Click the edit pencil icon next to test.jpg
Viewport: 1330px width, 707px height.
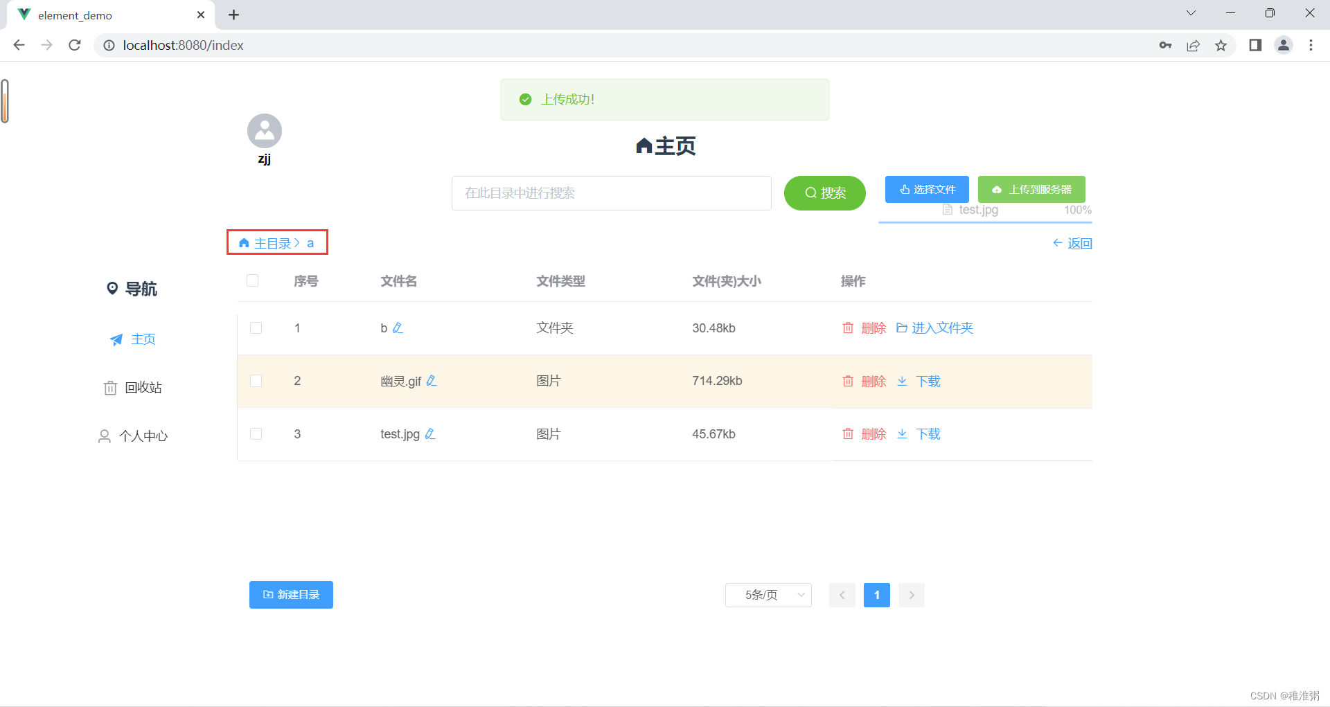click(x=429, y=433)
